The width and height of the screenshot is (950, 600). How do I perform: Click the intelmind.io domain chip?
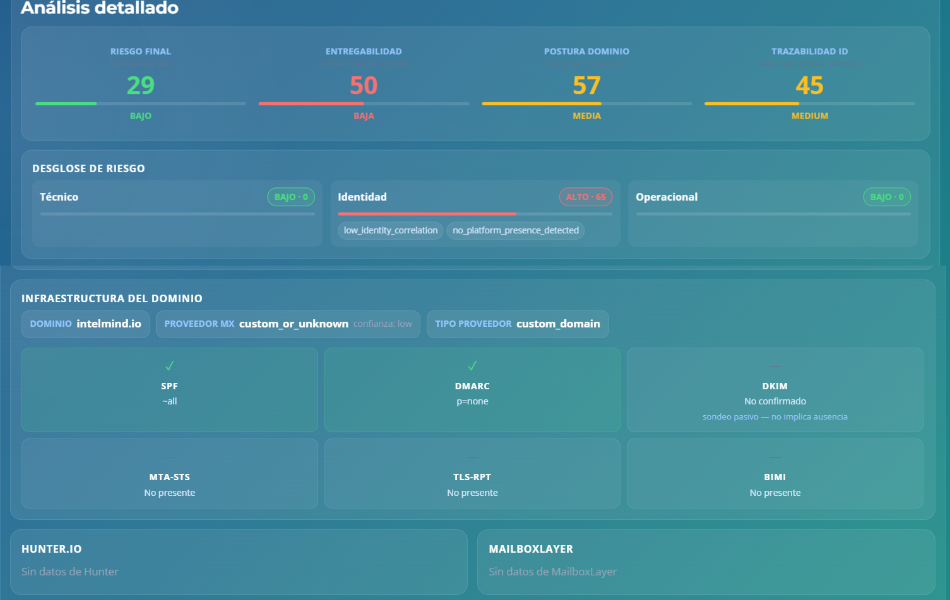85,324
